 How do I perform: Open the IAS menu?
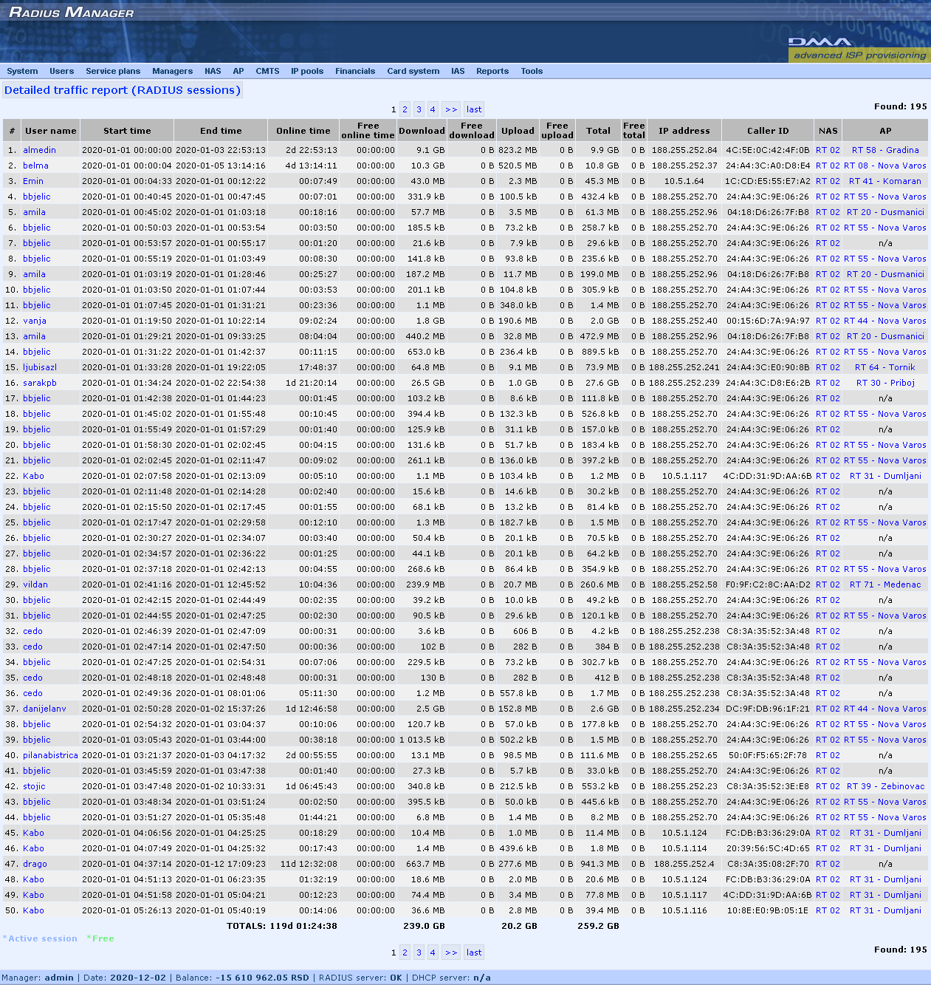pyautogui.click(x=458, y=72)
